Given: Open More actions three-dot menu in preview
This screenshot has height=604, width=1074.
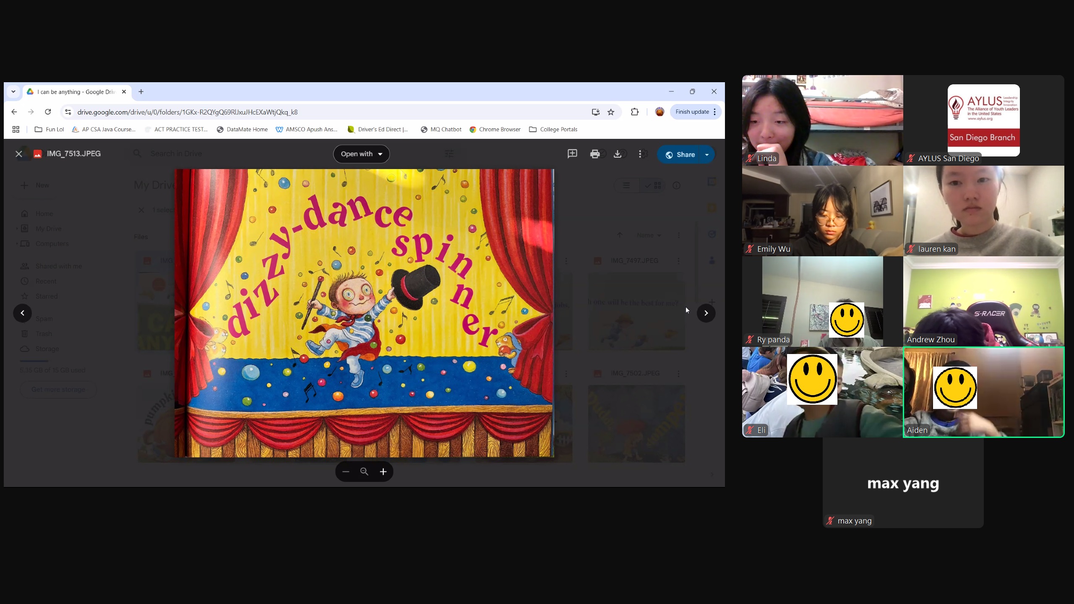Looking at the screenshot, I should click(640, 154).
